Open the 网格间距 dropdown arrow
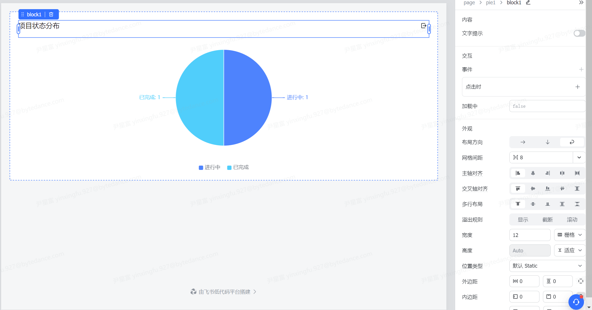 pyautogui.click(x=579, y=157)
